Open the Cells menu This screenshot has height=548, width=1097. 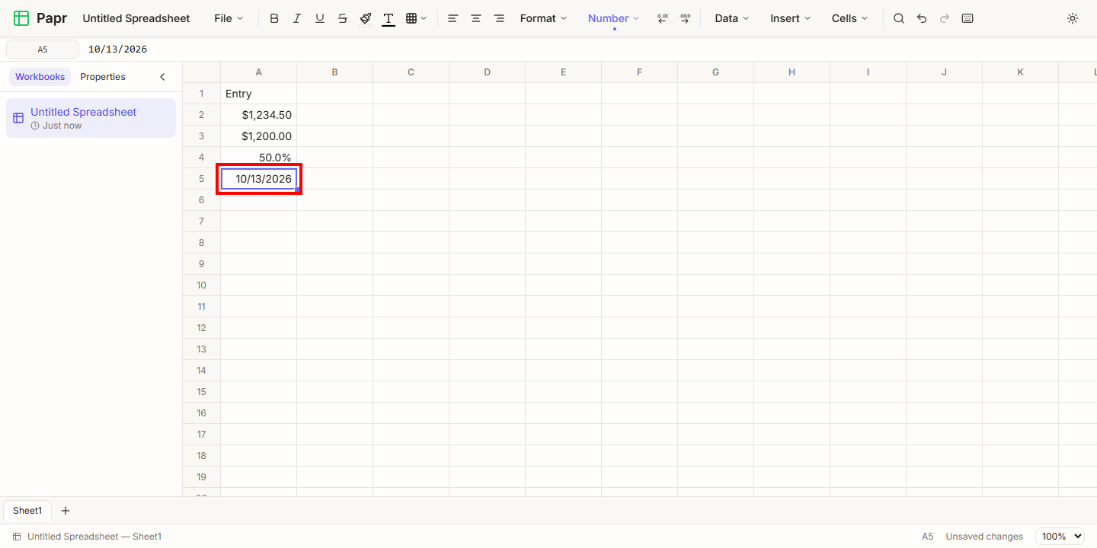tap(850, 18)
